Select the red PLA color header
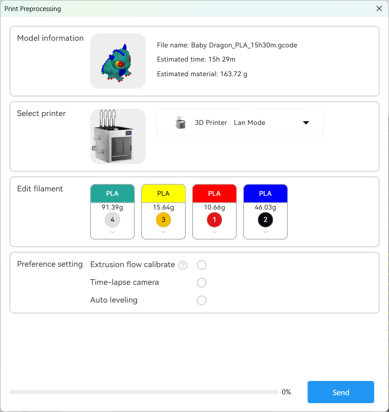The height and width of the screenshot is (412, 389). pos(214,194)
